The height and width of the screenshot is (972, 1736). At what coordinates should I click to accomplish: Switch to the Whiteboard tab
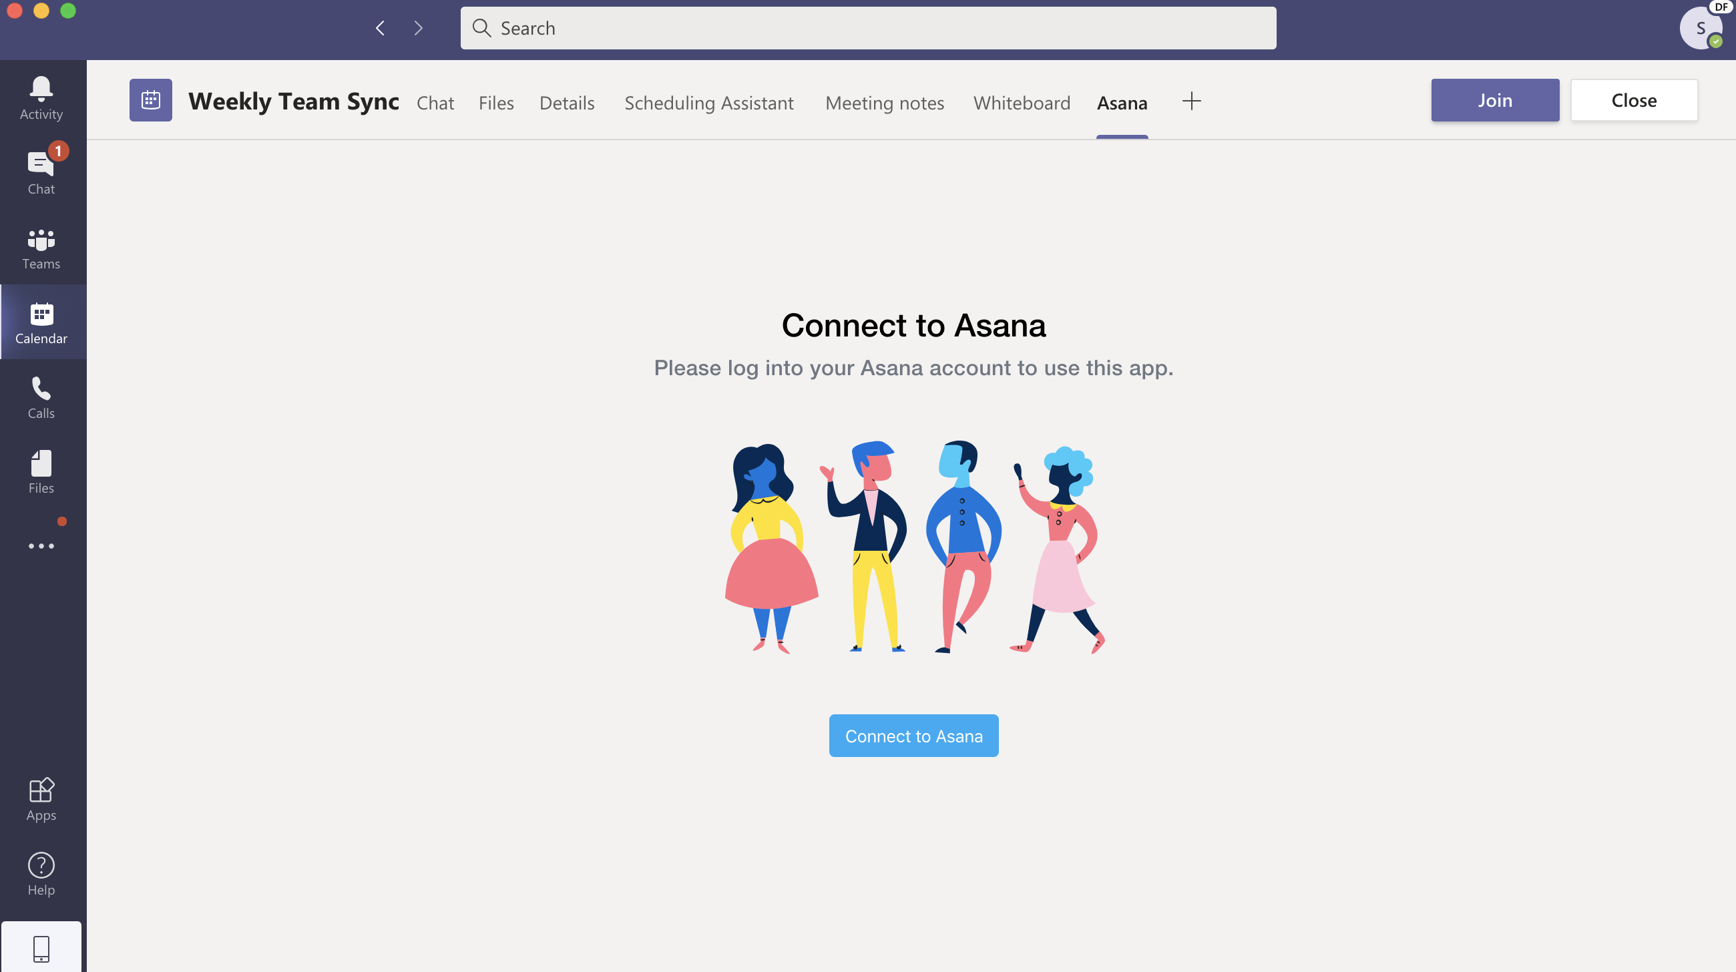[1021, 101]
